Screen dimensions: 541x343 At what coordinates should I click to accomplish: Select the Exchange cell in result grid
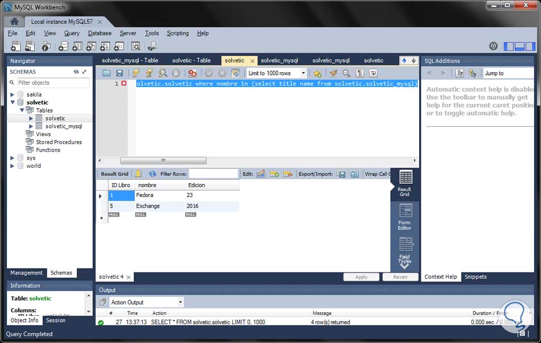coord(159,206)
